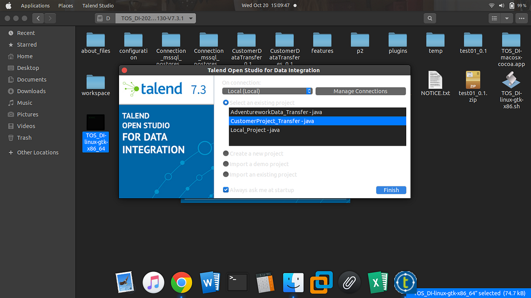Image resolution: width=531 pixels, height=298 pixels.
Task: Launch Google Chrome from the dock
Action: pos(181,283)
